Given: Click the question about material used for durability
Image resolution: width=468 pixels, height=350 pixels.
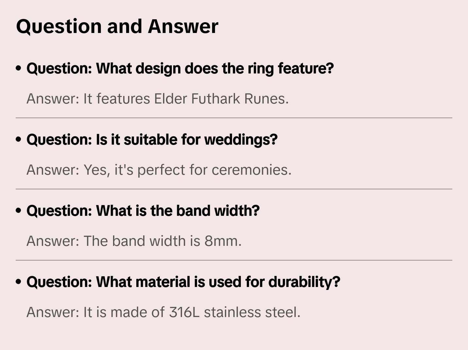Looking at the screenshot, I should (183, 282).
